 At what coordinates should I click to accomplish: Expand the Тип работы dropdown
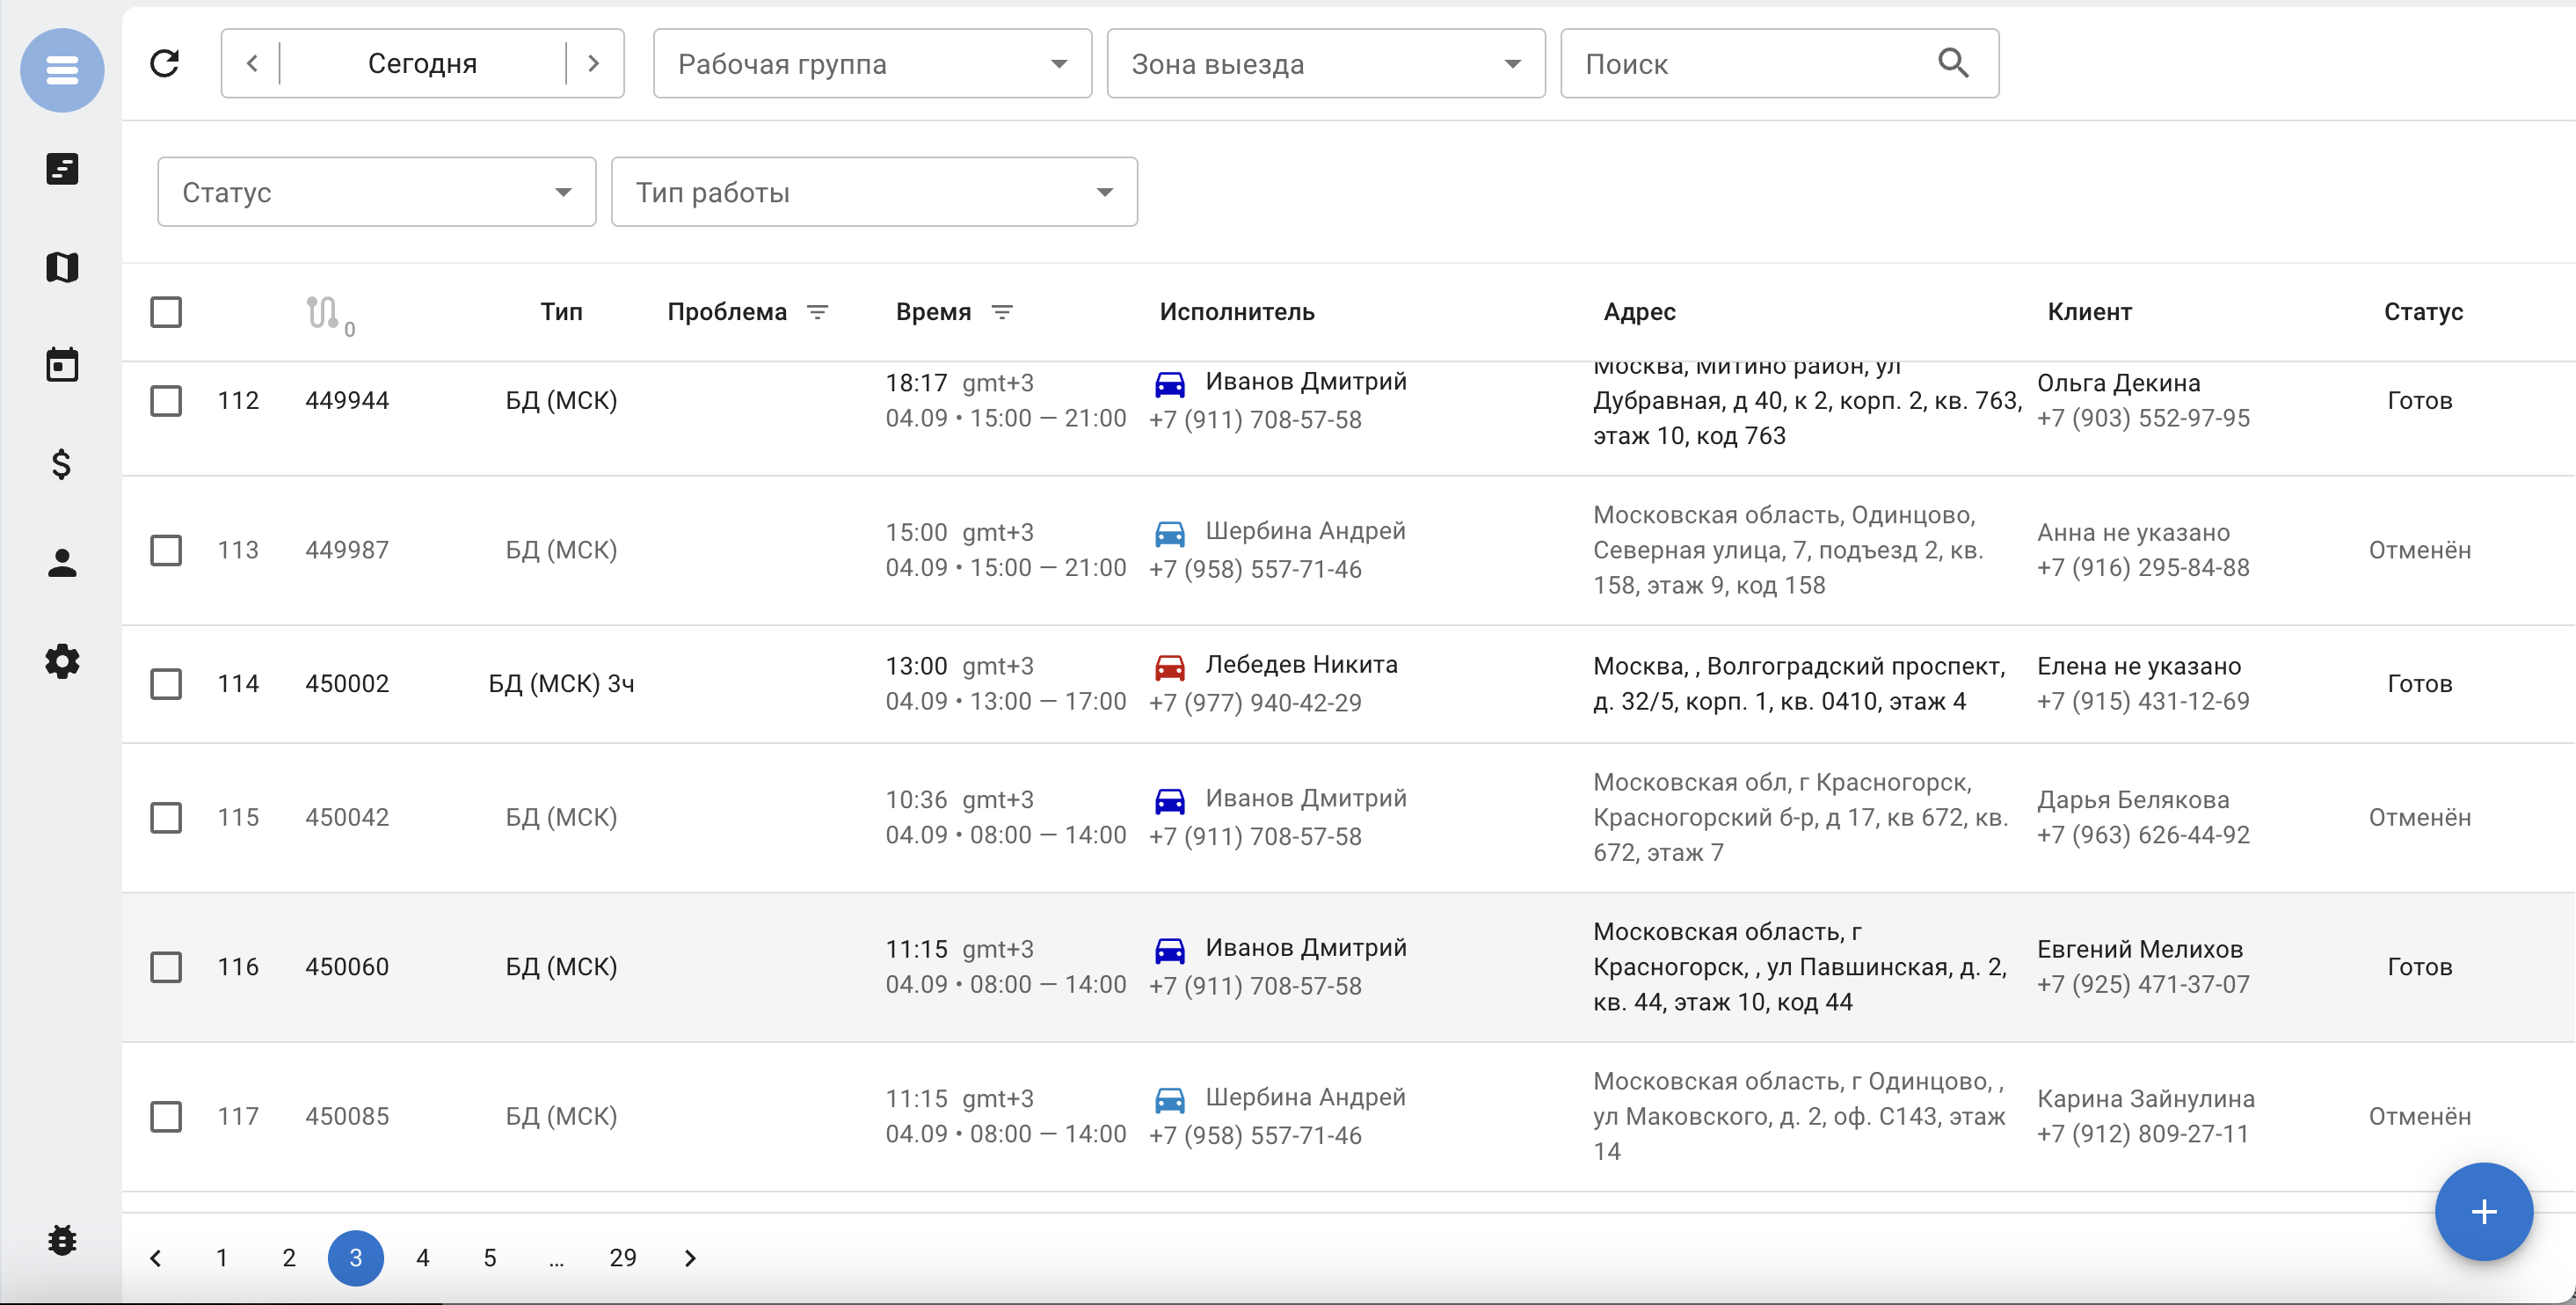873,192
